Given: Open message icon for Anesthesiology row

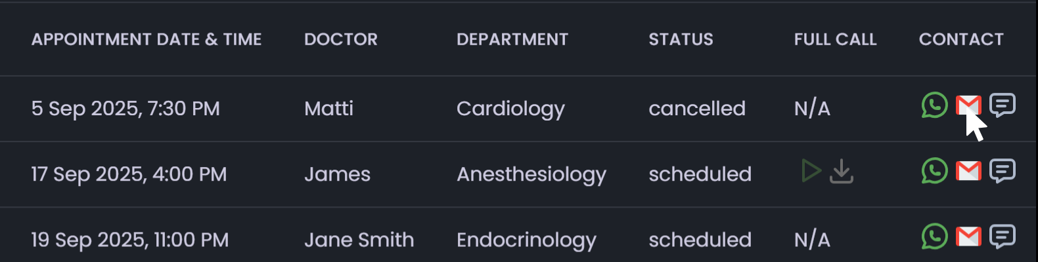Looking at the screenshot, I should point(1003,171).
